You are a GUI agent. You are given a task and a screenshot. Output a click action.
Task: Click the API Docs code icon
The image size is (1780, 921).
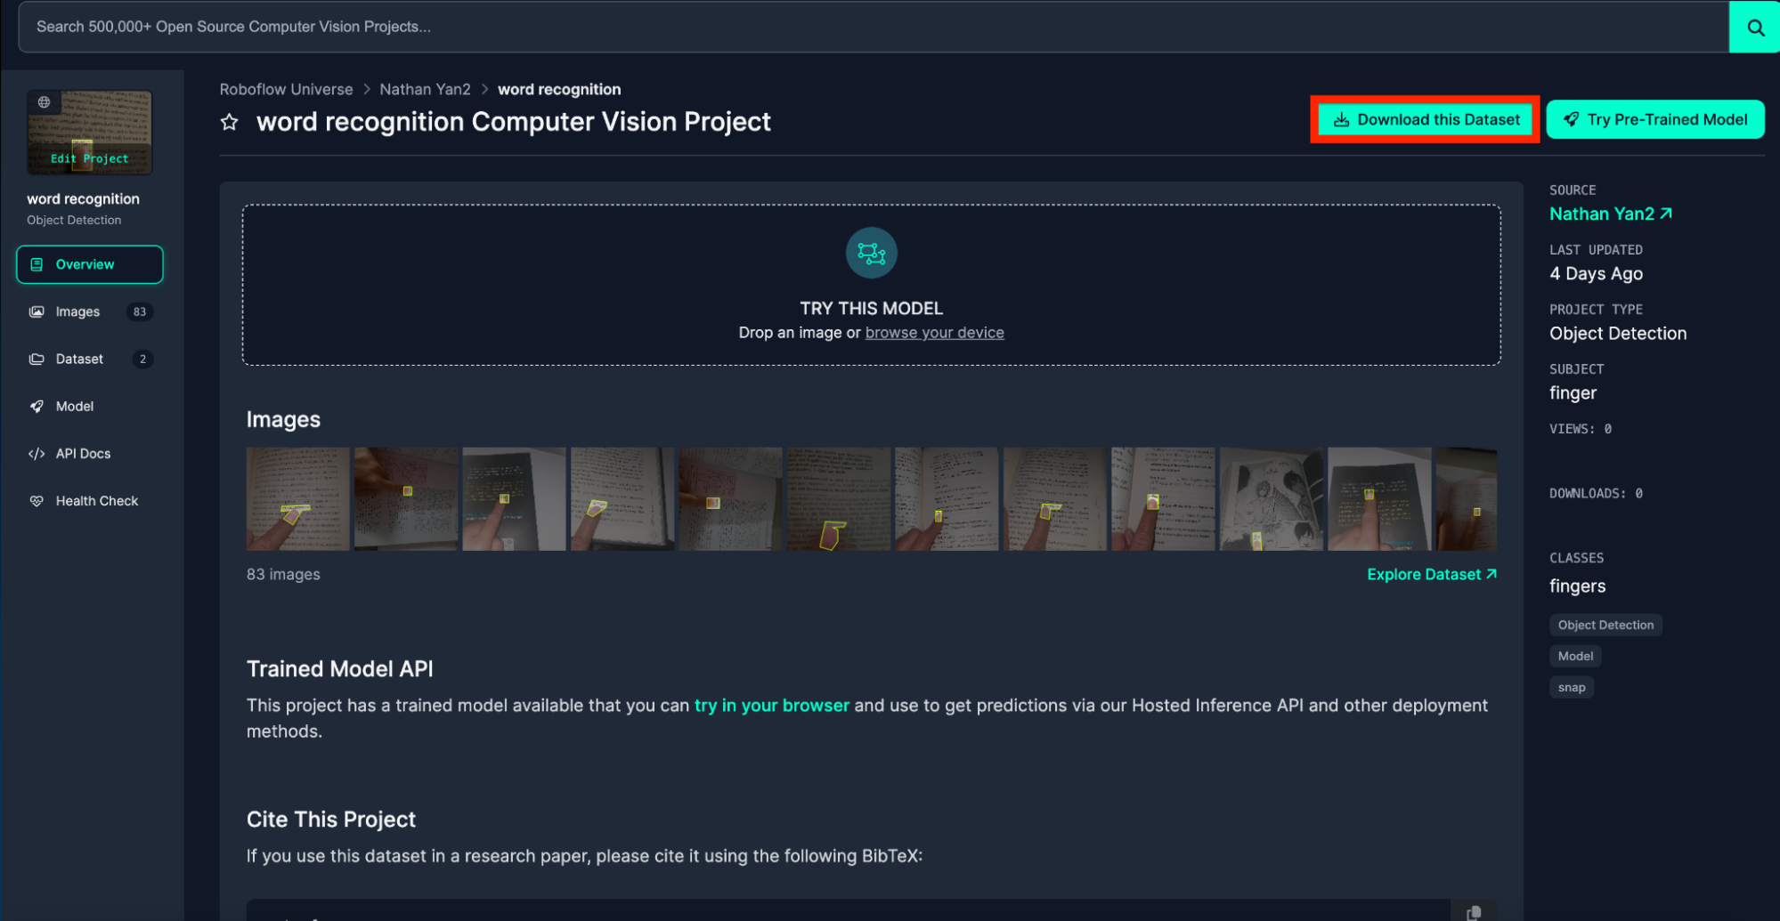pyautogui.click(x=37, y=454)
